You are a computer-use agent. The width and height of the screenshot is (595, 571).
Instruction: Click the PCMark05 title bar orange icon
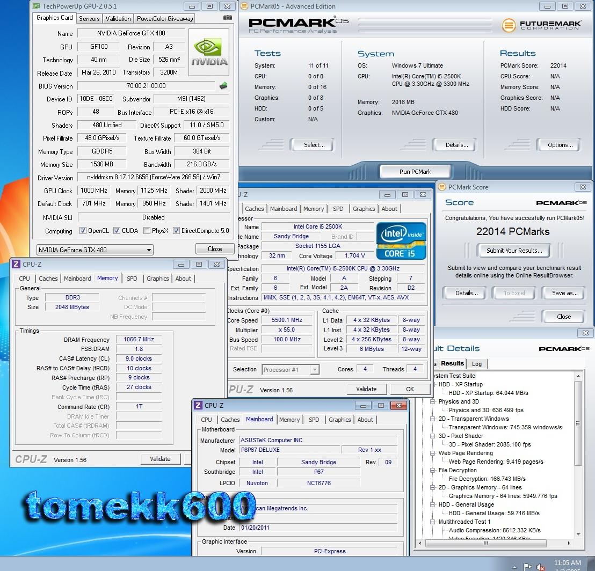245,6
